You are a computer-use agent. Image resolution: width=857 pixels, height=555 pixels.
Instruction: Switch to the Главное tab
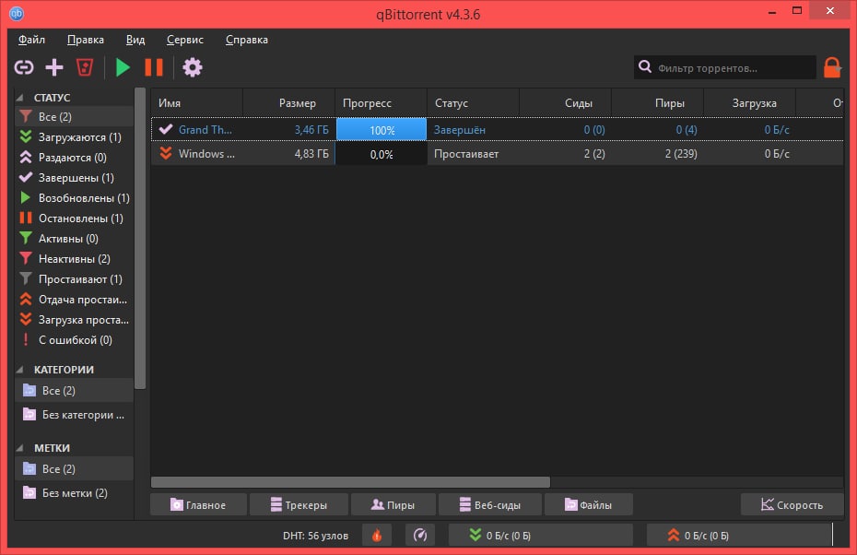198,504
